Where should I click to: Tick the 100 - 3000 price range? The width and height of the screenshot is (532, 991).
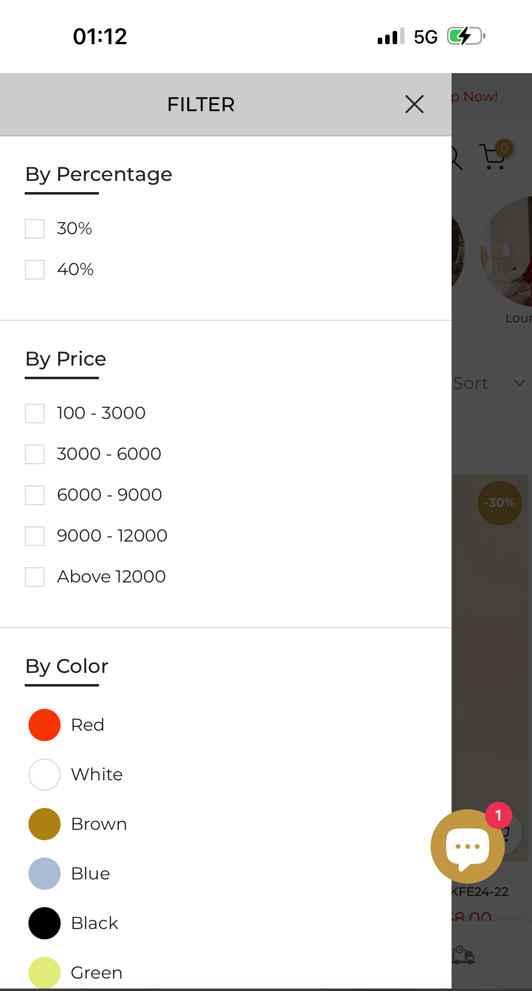coord(35,414)
